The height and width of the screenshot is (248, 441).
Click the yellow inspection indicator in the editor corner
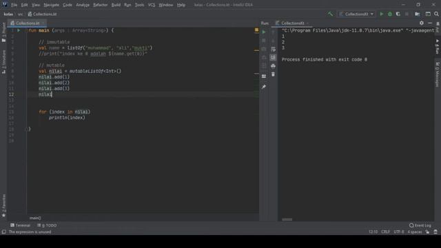pos(256,30)
